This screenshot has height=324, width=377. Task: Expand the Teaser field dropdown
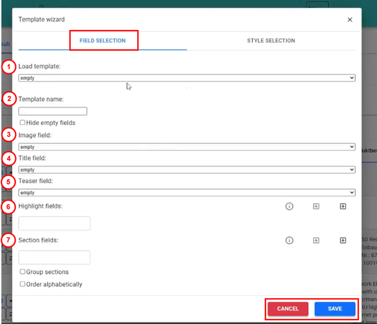[x=186, y=193]
